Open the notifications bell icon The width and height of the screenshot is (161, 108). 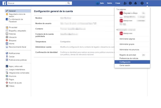(136, 3)
